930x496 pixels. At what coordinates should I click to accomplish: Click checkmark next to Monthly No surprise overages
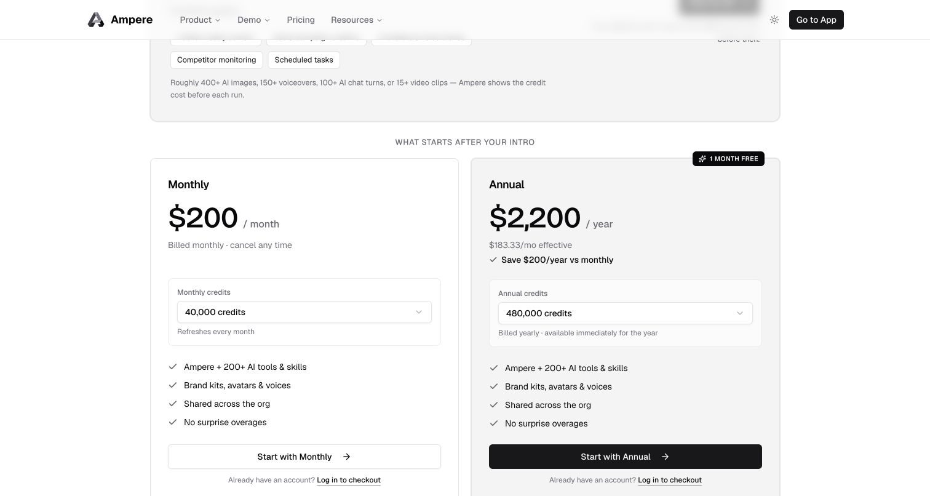173,422
